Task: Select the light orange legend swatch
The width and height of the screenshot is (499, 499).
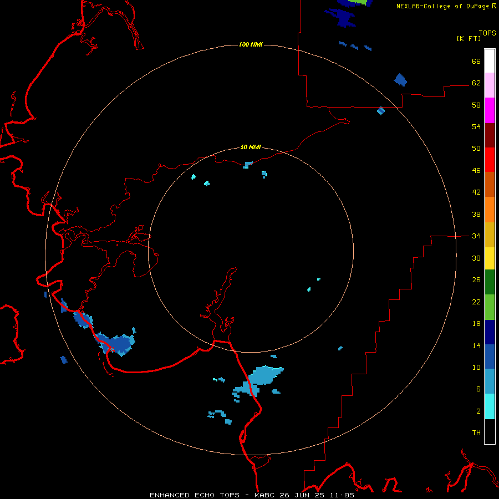Action: pyautogui.click(x=490, y=210)
